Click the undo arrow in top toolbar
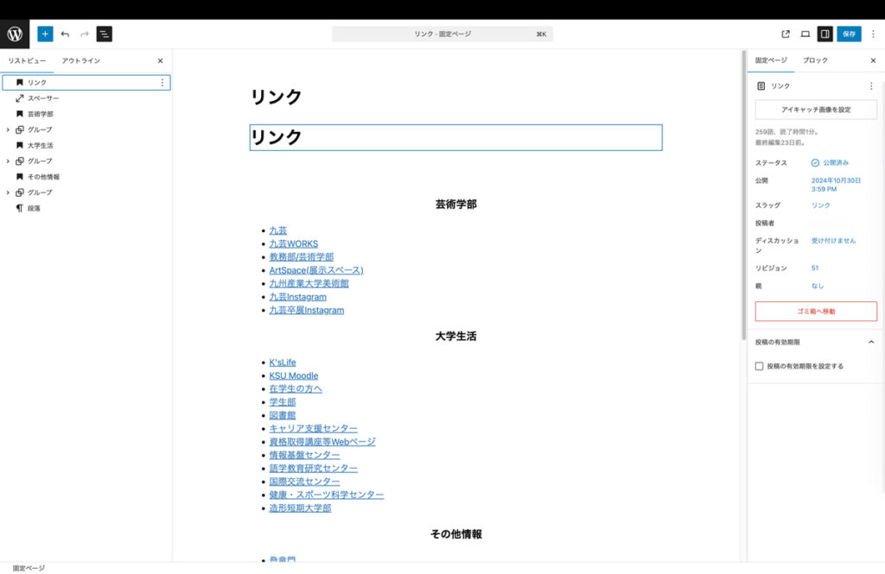This screenshot has width=885, height=574. (65, 34)
